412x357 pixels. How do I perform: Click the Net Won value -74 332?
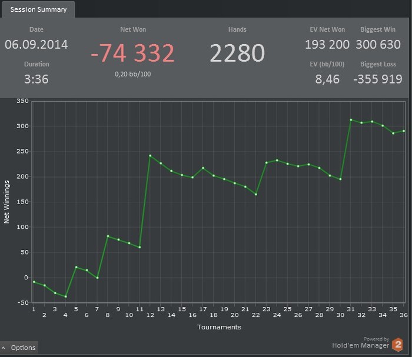click(132, 53)
